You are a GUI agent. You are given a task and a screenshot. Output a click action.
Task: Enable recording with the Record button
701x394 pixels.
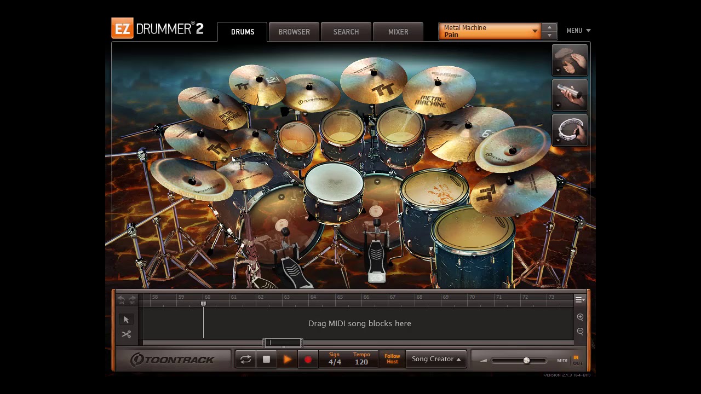point(308,360)
